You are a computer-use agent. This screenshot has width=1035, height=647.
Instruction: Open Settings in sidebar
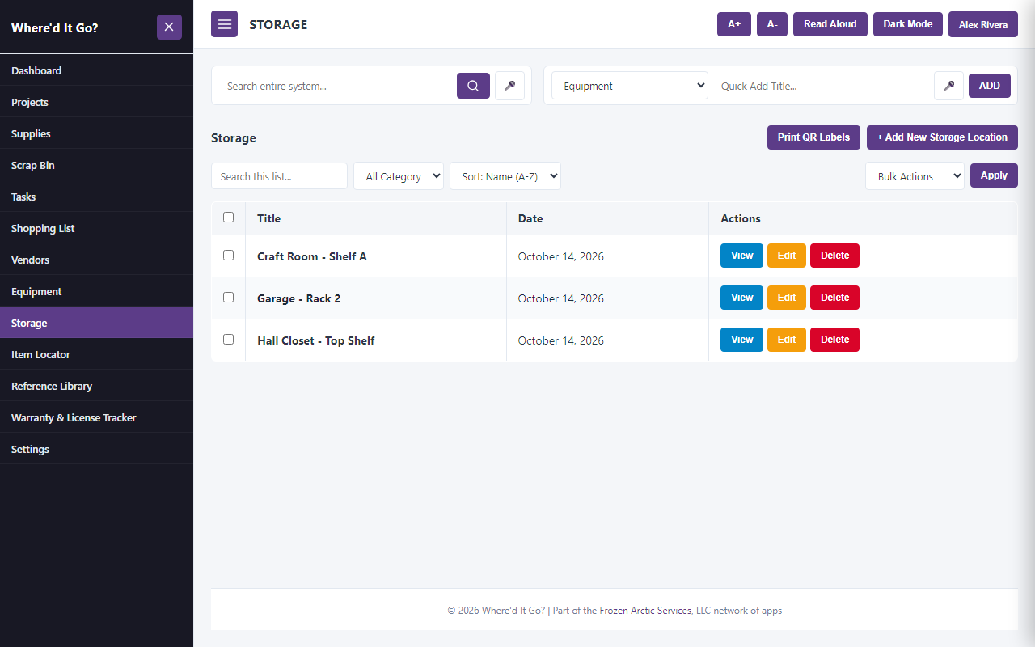tap(96, 449)
